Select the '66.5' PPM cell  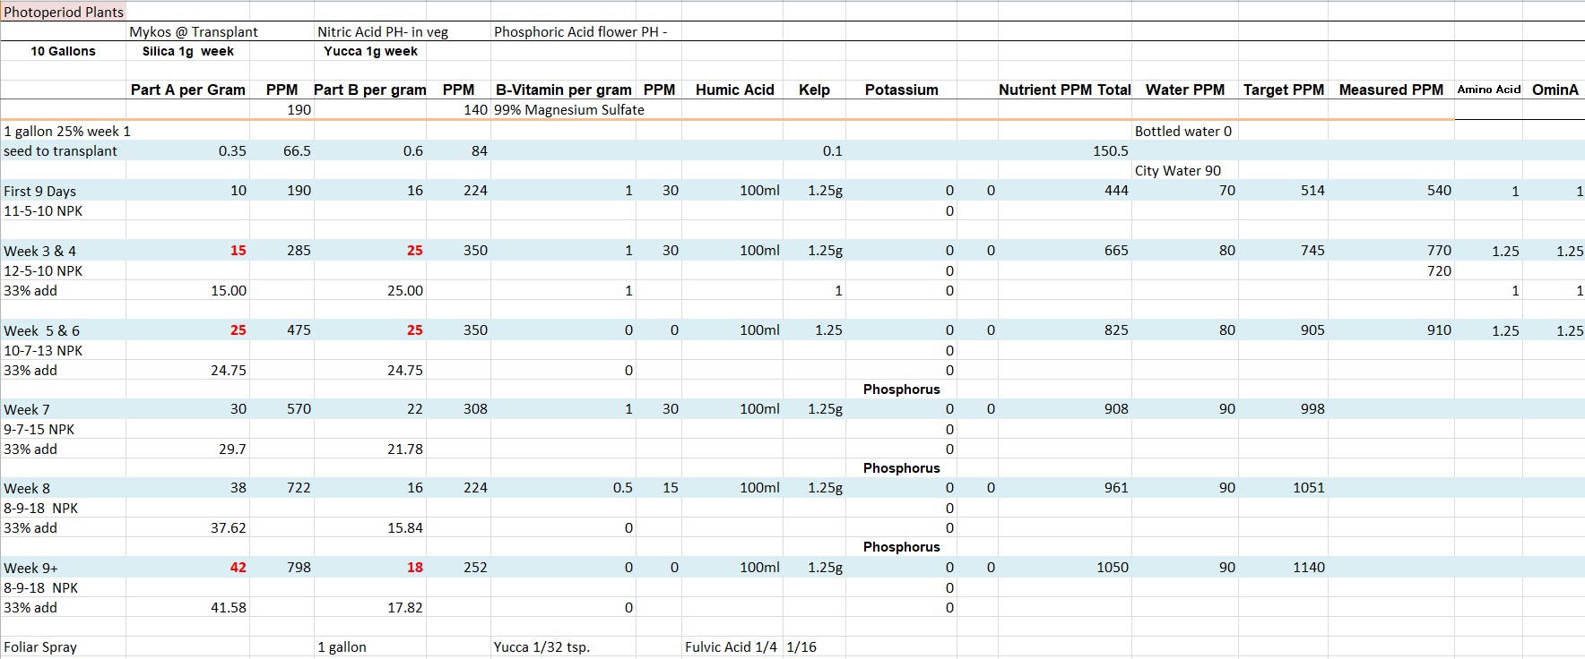pos(297,150)
